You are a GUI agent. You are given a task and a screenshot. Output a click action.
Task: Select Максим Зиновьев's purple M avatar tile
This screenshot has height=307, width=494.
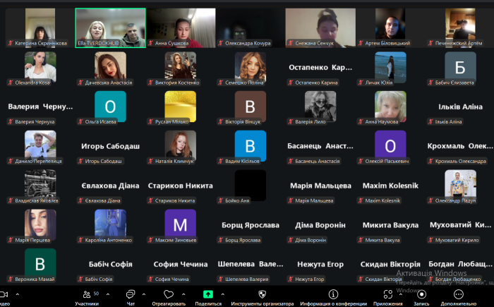(180, 225)
